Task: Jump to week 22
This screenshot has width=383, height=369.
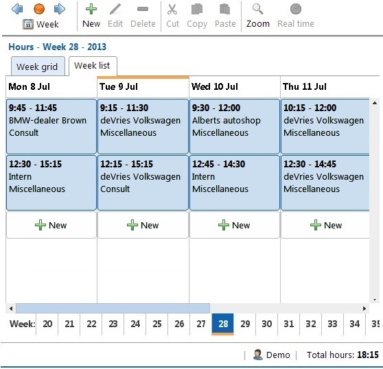Action: coord(91,324)
